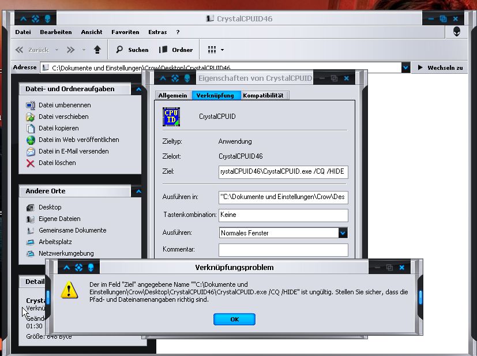Open the Bearbeiten menu
Image resolution: width=477 pixels, height=356 pixels.
point(56,32)
